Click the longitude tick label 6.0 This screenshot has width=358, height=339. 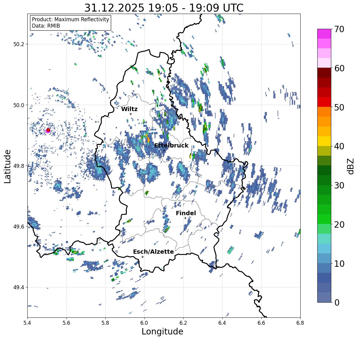point(144,323)
